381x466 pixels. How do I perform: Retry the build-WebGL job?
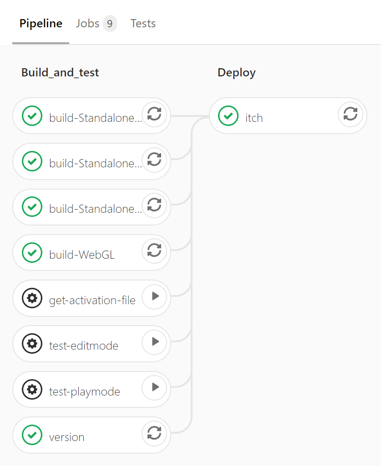point(154,251)
